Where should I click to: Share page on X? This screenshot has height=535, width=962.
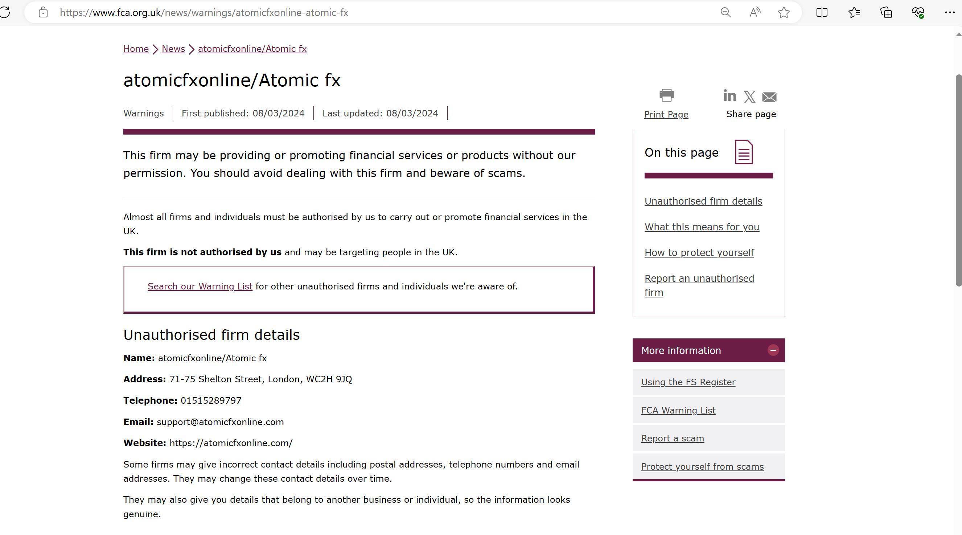[749, 97]
